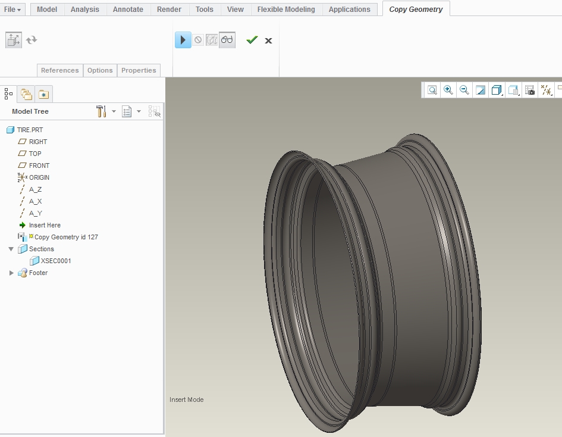Screen dimensions: 562x437
Task: Open the Favorites navigator tab
Action: [44, 94]
